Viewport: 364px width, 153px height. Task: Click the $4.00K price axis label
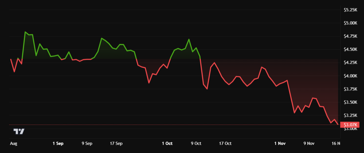click(351, 76)
